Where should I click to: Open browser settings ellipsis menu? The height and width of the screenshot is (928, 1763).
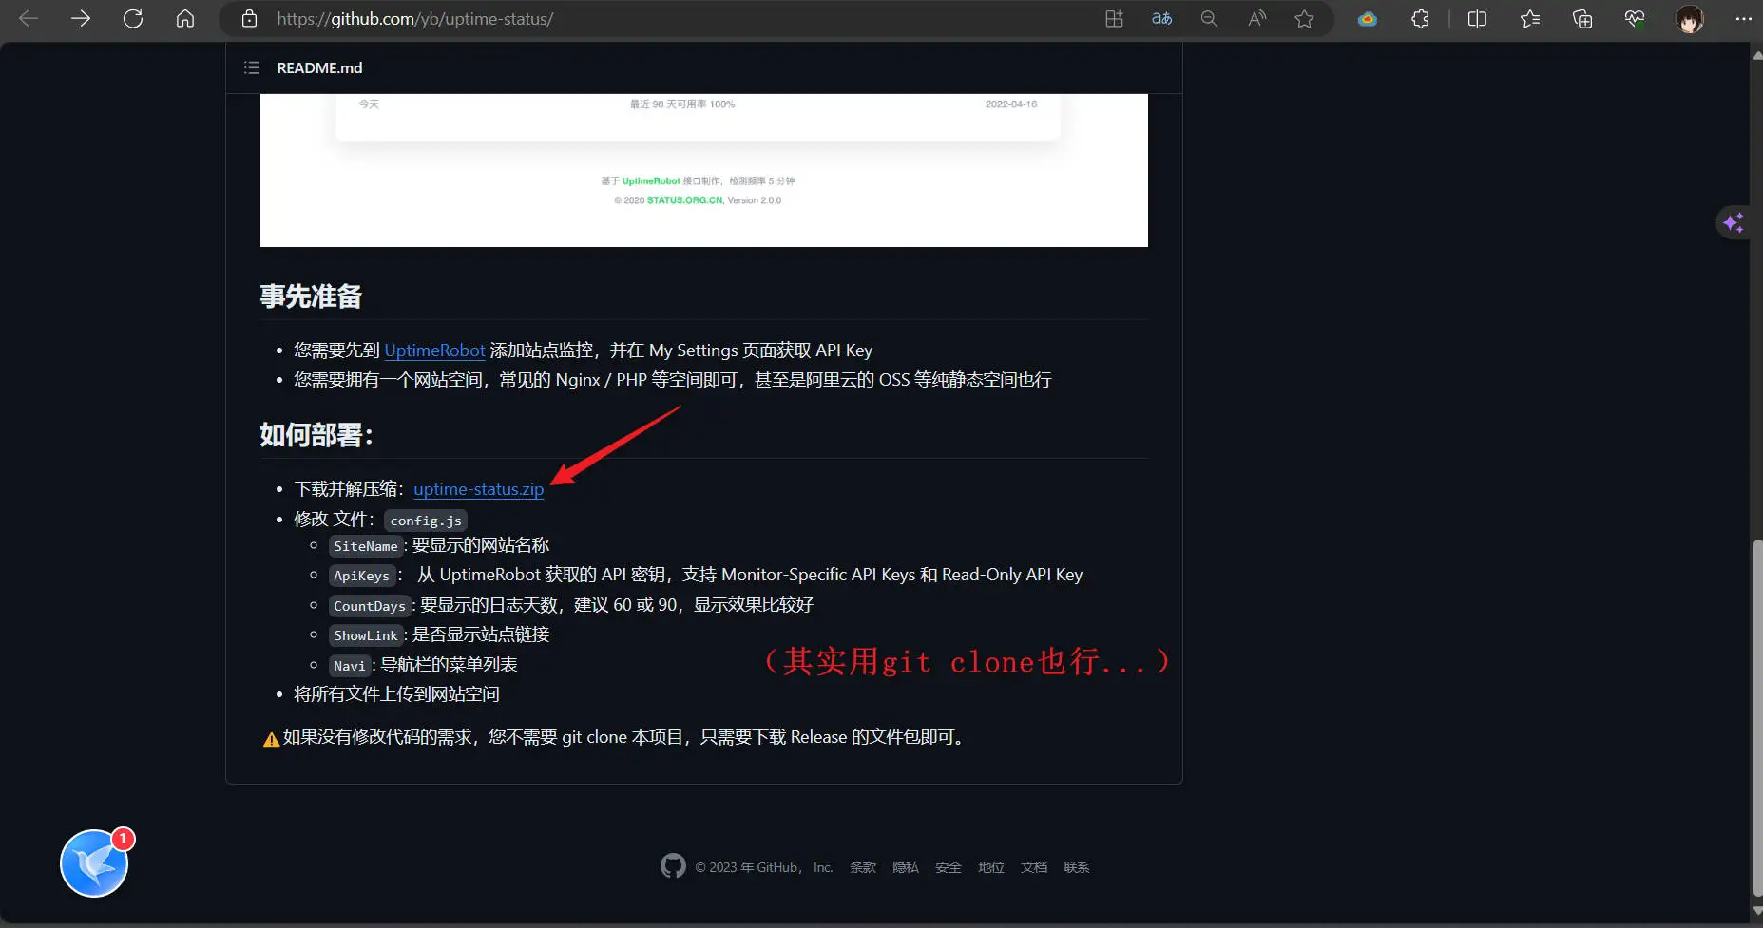(x=1743, y=19)
